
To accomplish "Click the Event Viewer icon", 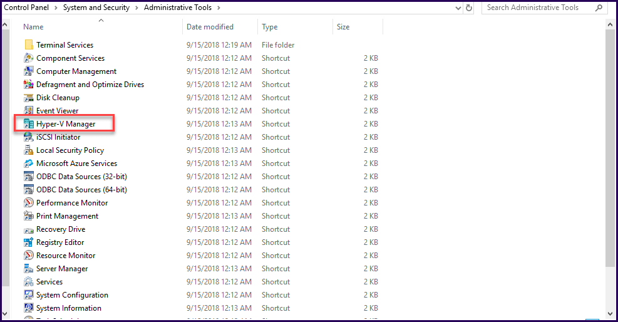I will click(29, 111).
